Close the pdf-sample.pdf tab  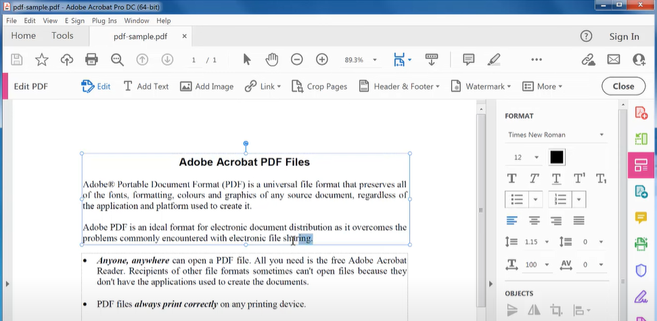coord(184,37)
